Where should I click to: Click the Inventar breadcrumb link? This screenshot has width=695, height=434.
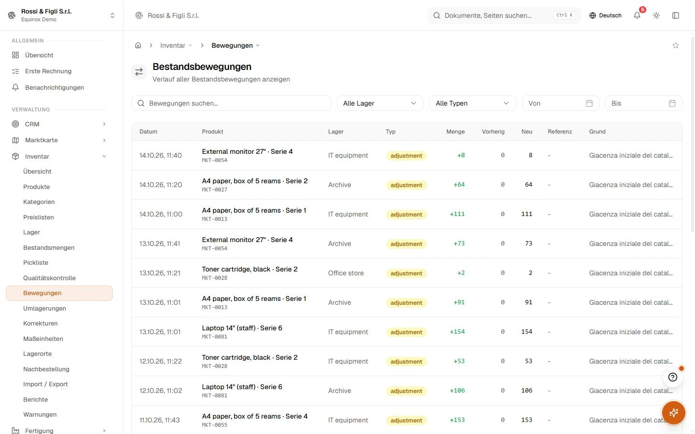pos(173,45)
